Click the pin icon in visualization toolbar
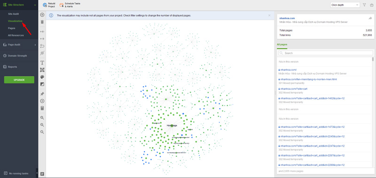 point(42,94)
